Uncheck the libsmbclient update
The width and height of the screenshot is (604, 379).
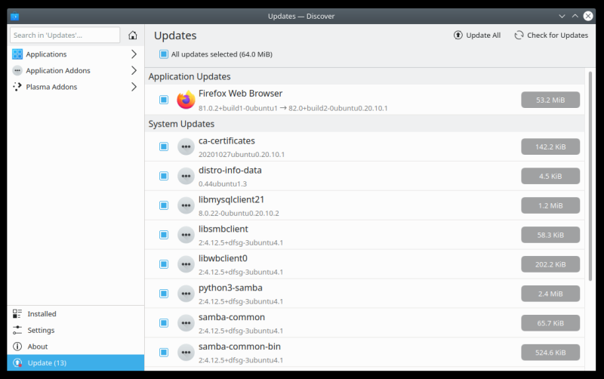[x=164, y=235]
